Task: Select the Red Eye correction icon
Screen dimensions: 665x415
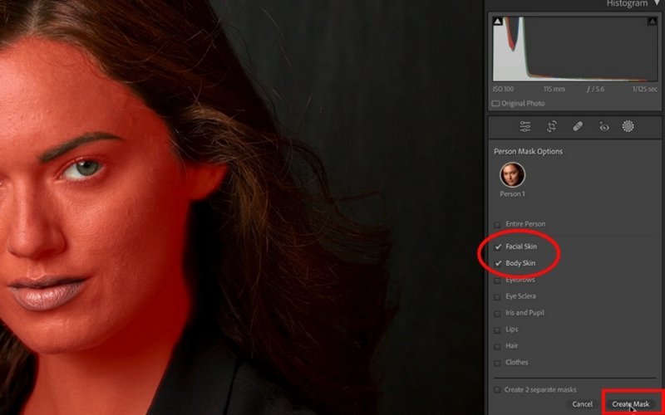Action: coord(604,127)
